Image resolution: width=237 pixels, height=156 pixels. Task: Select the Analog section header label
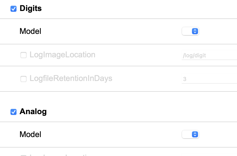pos(33,111)
